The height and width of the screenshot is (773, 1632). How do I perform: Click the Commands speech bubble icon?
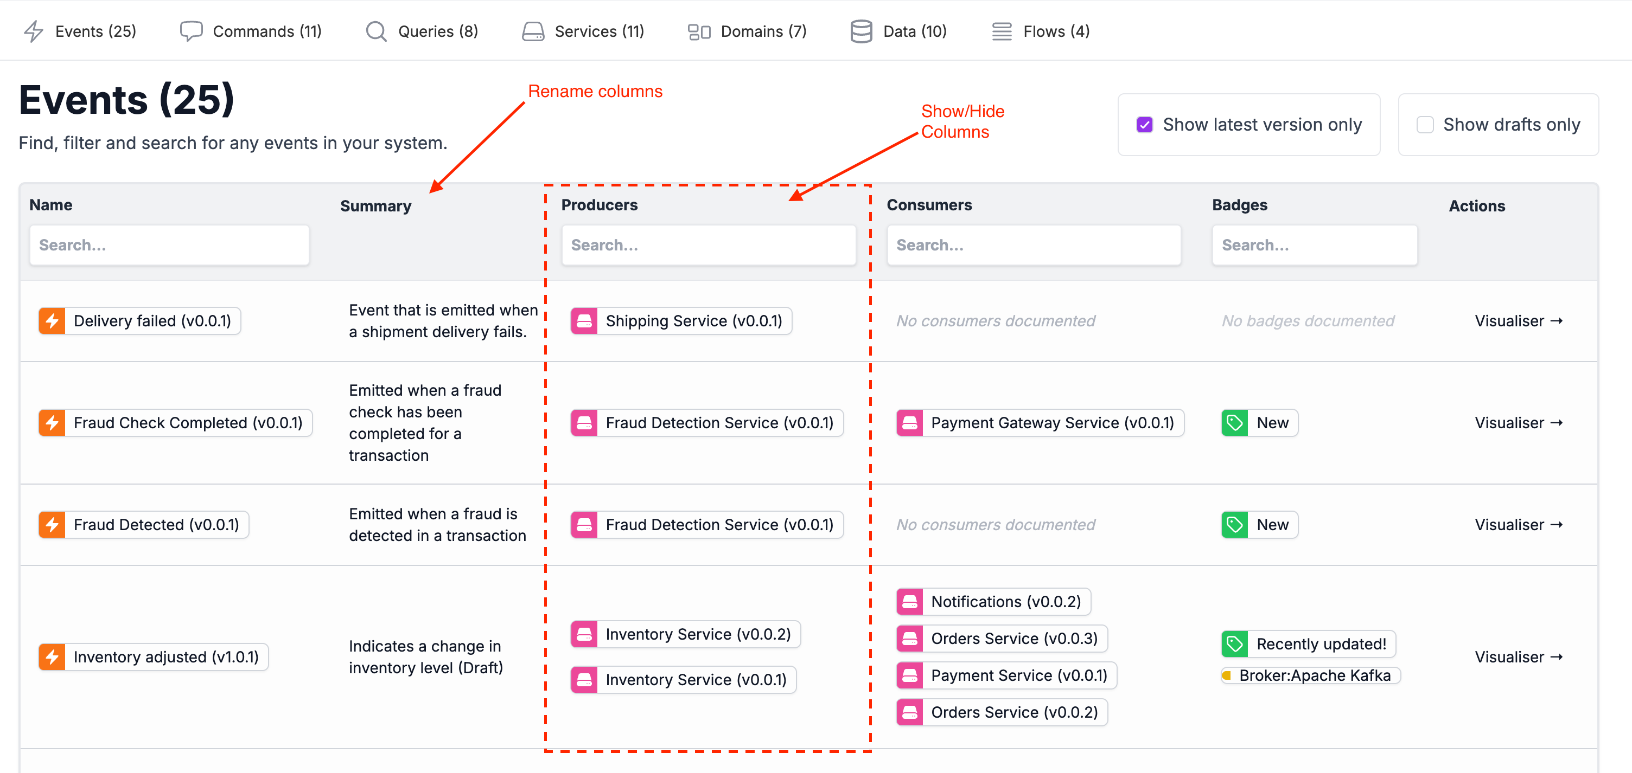[190, 31]
